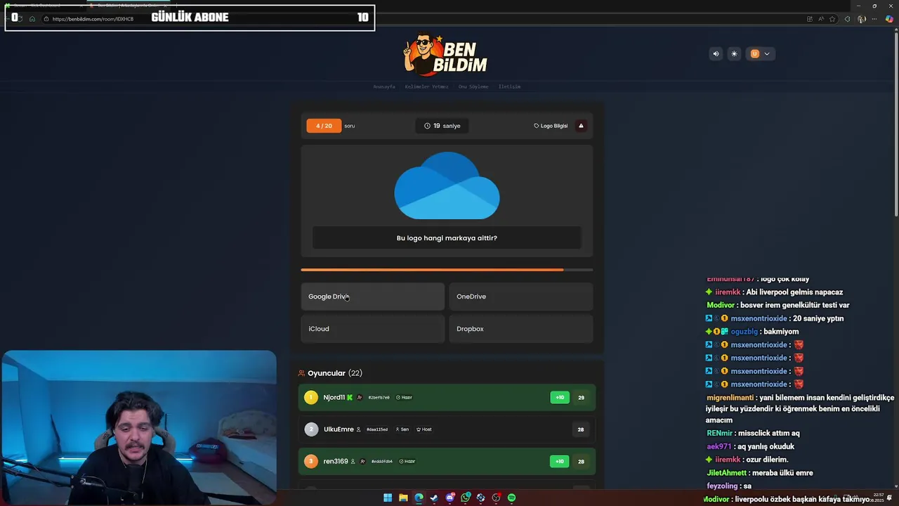Click the add-friend icon next to Njord11
Screen dimensions: 899x506
[360, 398]
